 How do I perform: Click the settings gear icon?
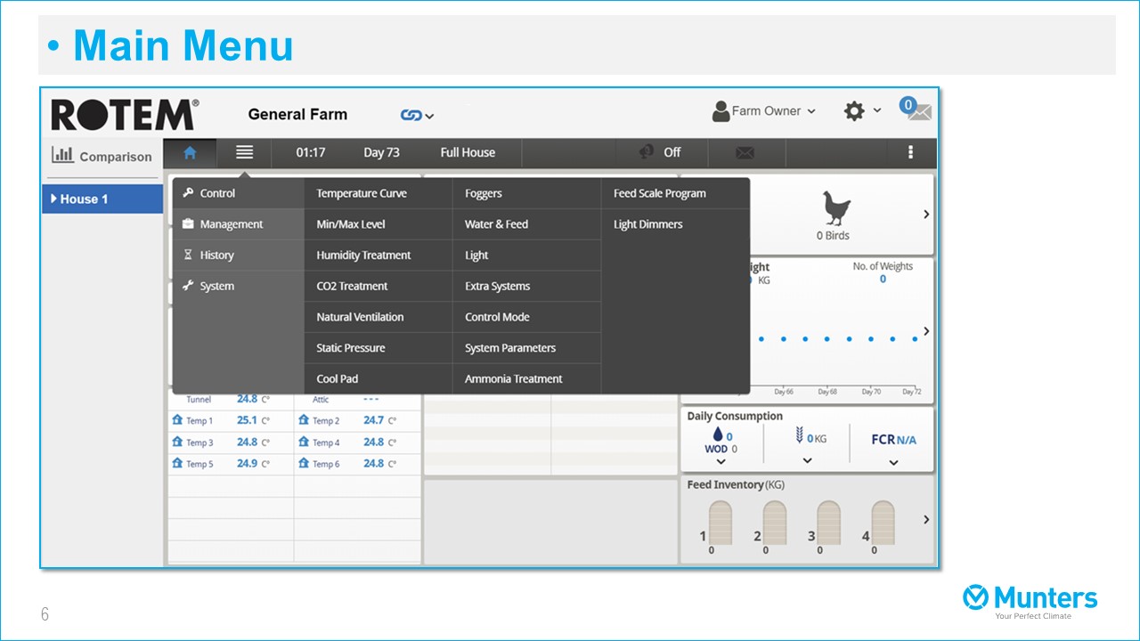(854, 111)
